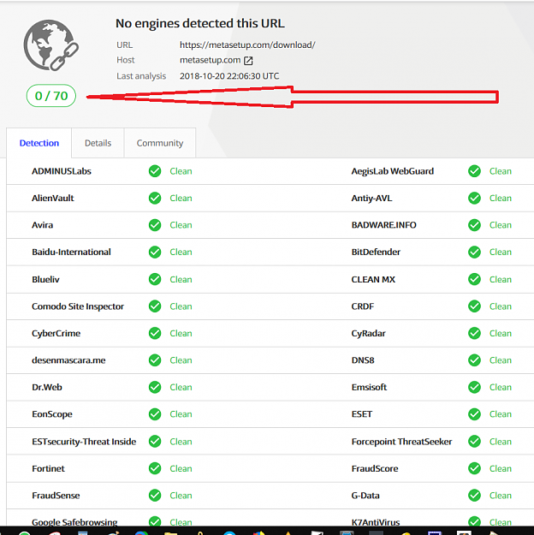Open the Details tab
Viewport: 534px width, 535px height.
coord(98,143)
